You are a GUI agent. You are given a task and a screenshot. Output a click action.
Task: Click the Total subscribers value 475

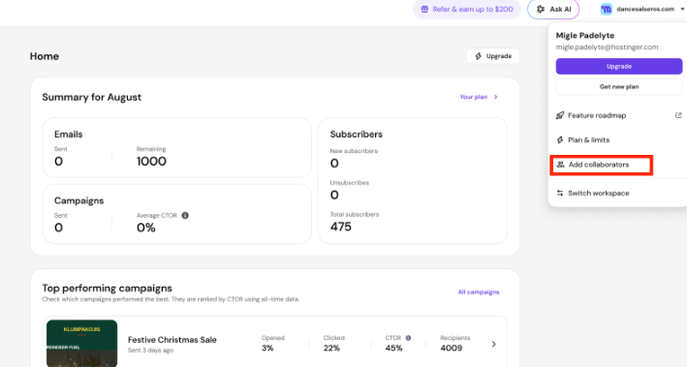tap(340, 227)
